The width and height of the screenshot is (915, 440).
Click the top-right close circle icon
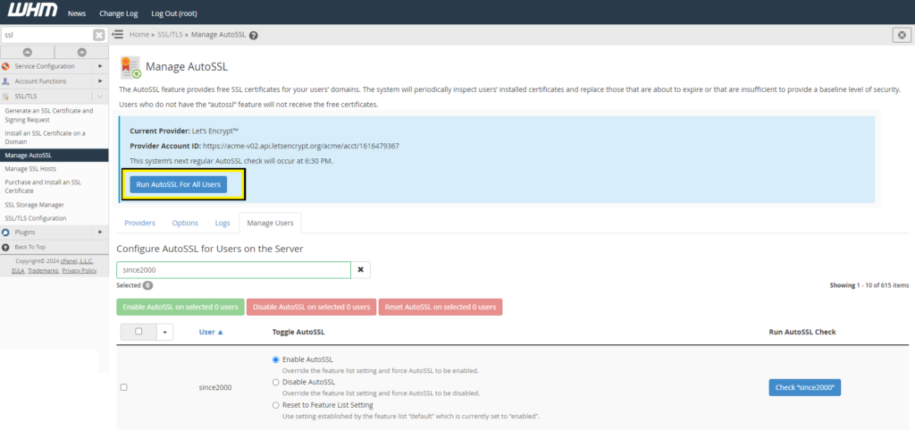point(902,35)
